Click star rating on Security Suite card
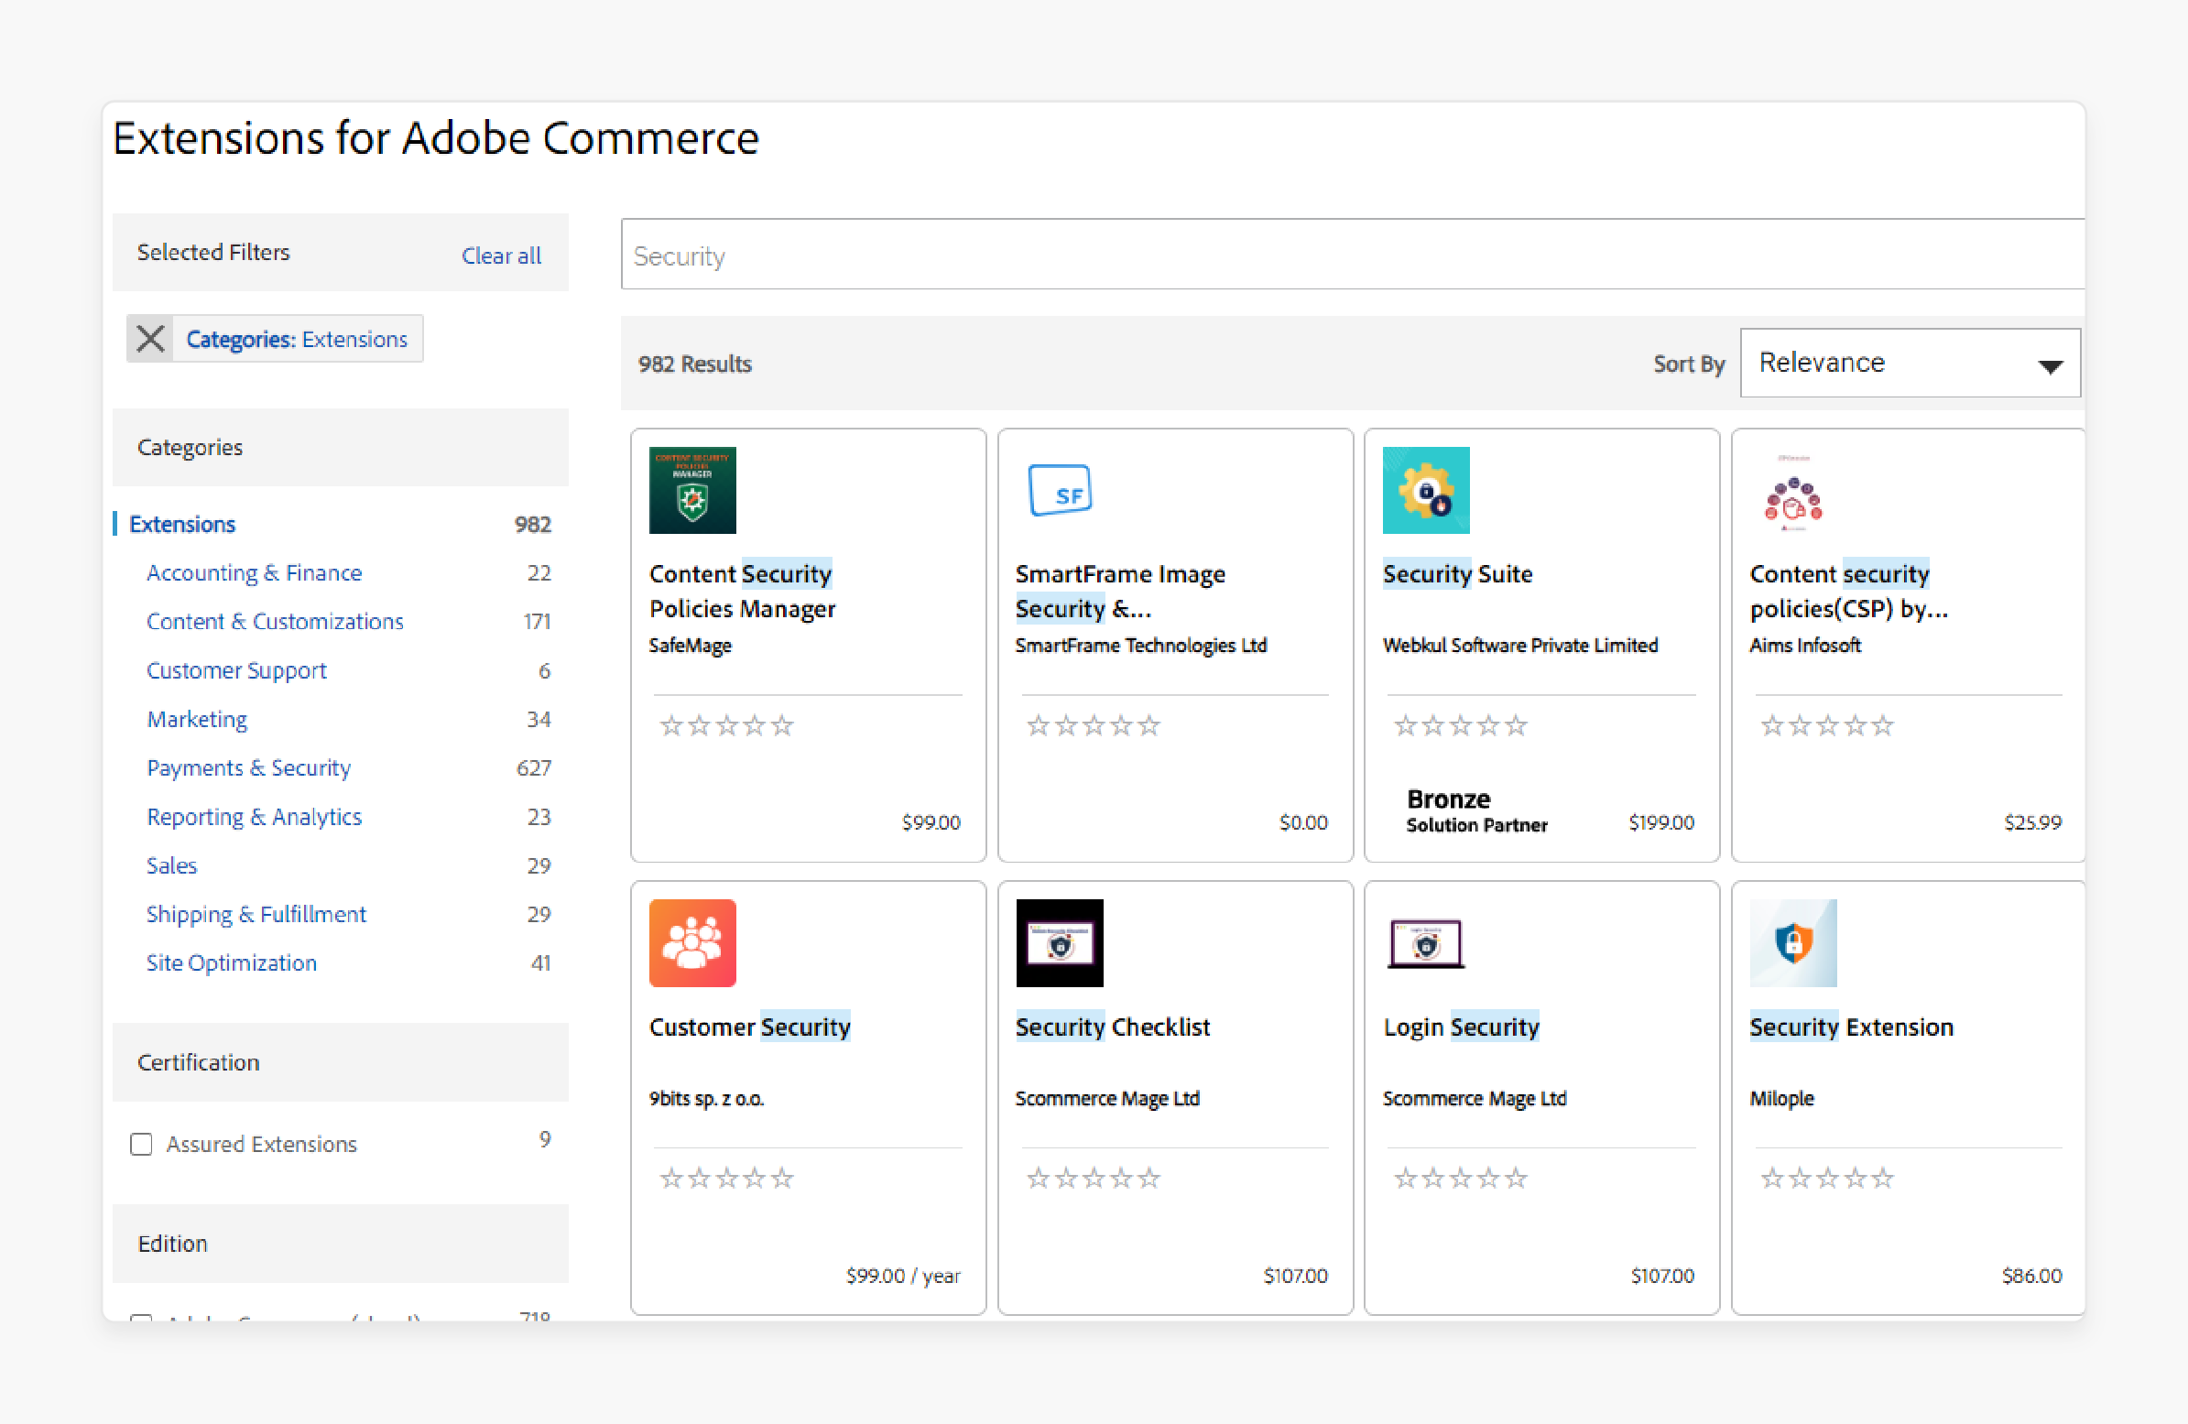Screen dimensions: 2188x1424 [x=1460, y=725]
